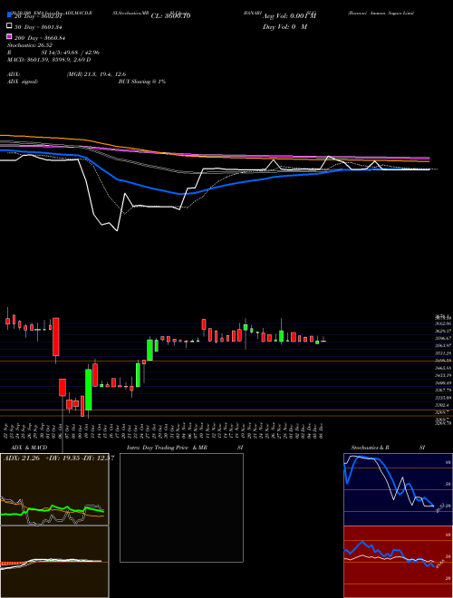This screenshot has height=598, width=453.
Task: Click the magenta 200 Day EMA legend swatch
Action: 9,37
